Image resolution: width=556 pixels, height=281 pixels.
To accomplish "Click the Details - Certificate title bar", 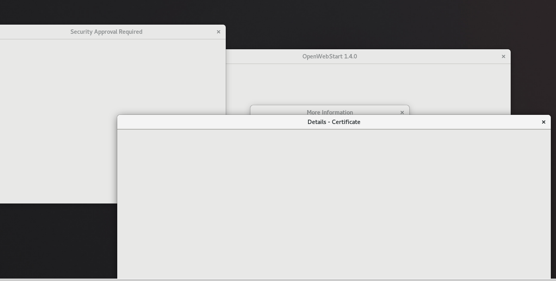I will click(334, 122).
